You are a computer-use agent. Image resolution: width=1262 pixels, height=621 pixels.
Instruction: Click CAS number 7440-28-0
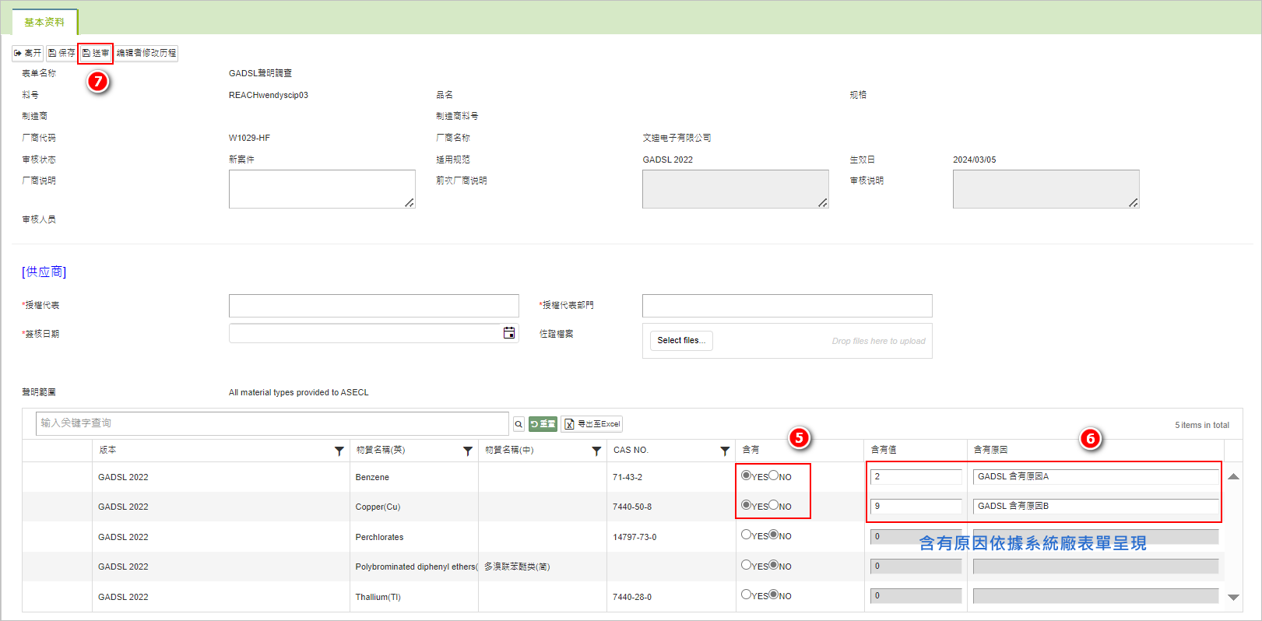coord(632,597)
